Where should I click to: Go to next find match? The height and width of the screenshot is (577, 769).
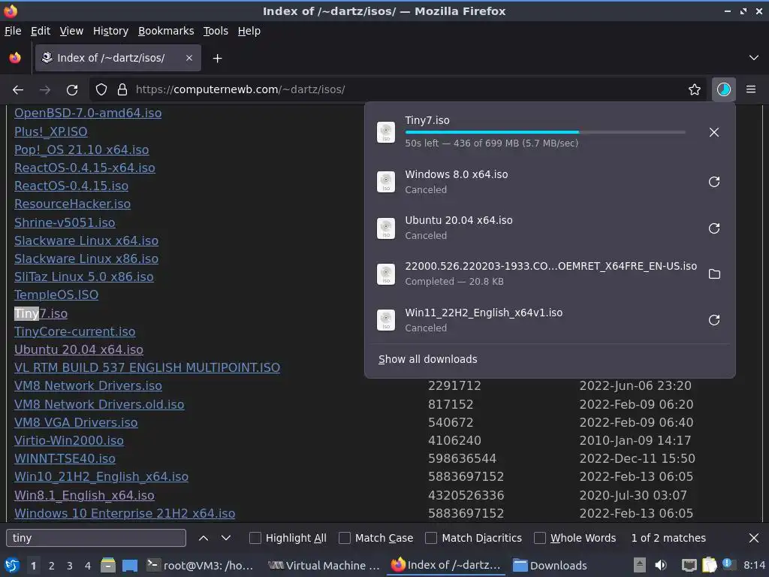click(x=225, y=538)
